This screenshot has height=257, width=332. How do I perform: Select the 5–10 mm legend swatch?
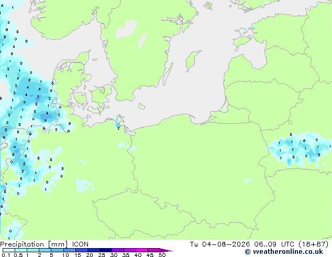pos(57,250)
